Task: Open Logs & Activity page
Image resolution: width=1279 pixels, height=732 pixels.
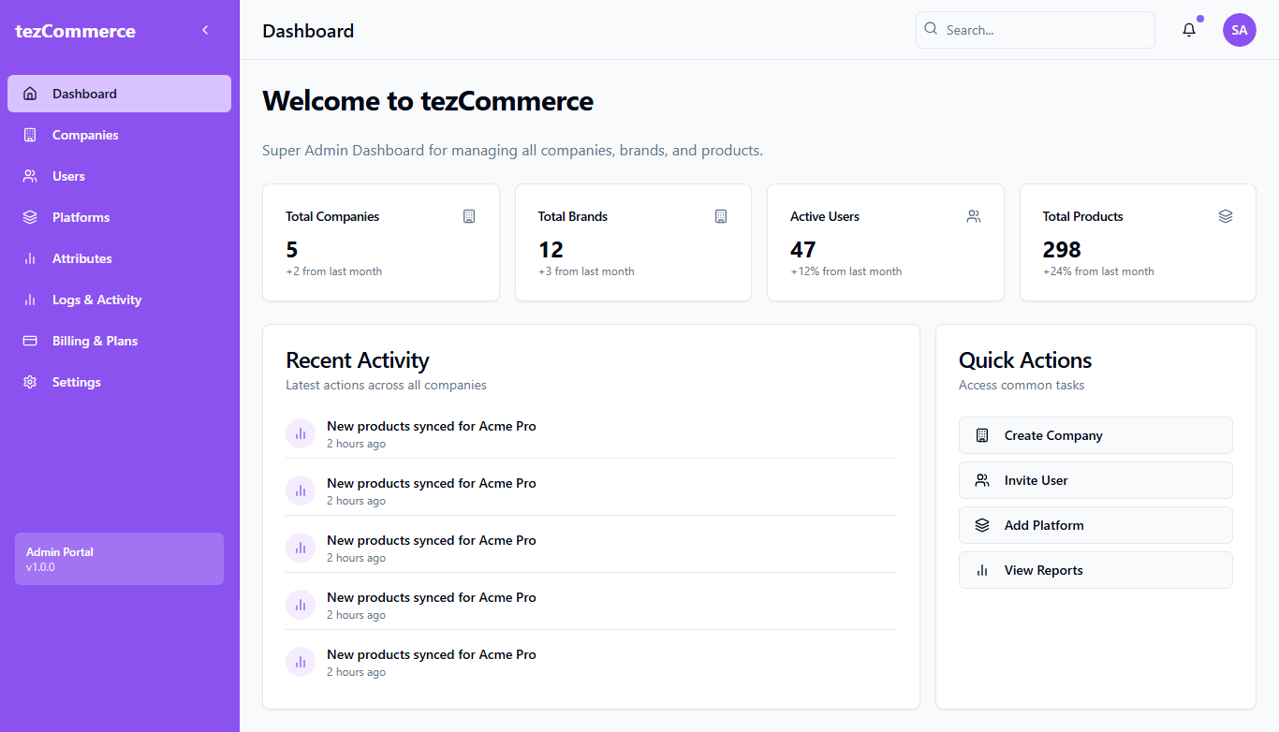Action: click(119, 300)
